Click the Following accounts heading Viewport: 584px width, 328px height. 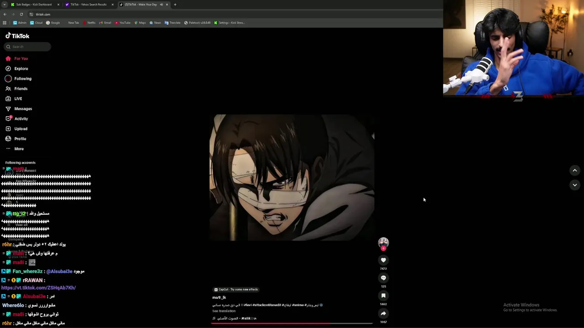coord(21,163)
